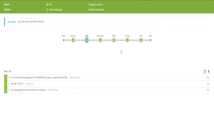Screen dimensions: 214x134
Task: Select the stop stage node
Action: [87, 40]
